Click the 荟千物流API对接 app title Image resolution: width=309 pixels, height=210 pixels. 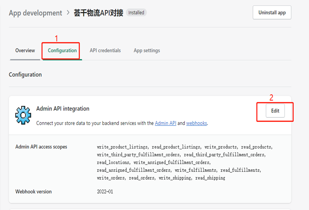tap(99, 13)
